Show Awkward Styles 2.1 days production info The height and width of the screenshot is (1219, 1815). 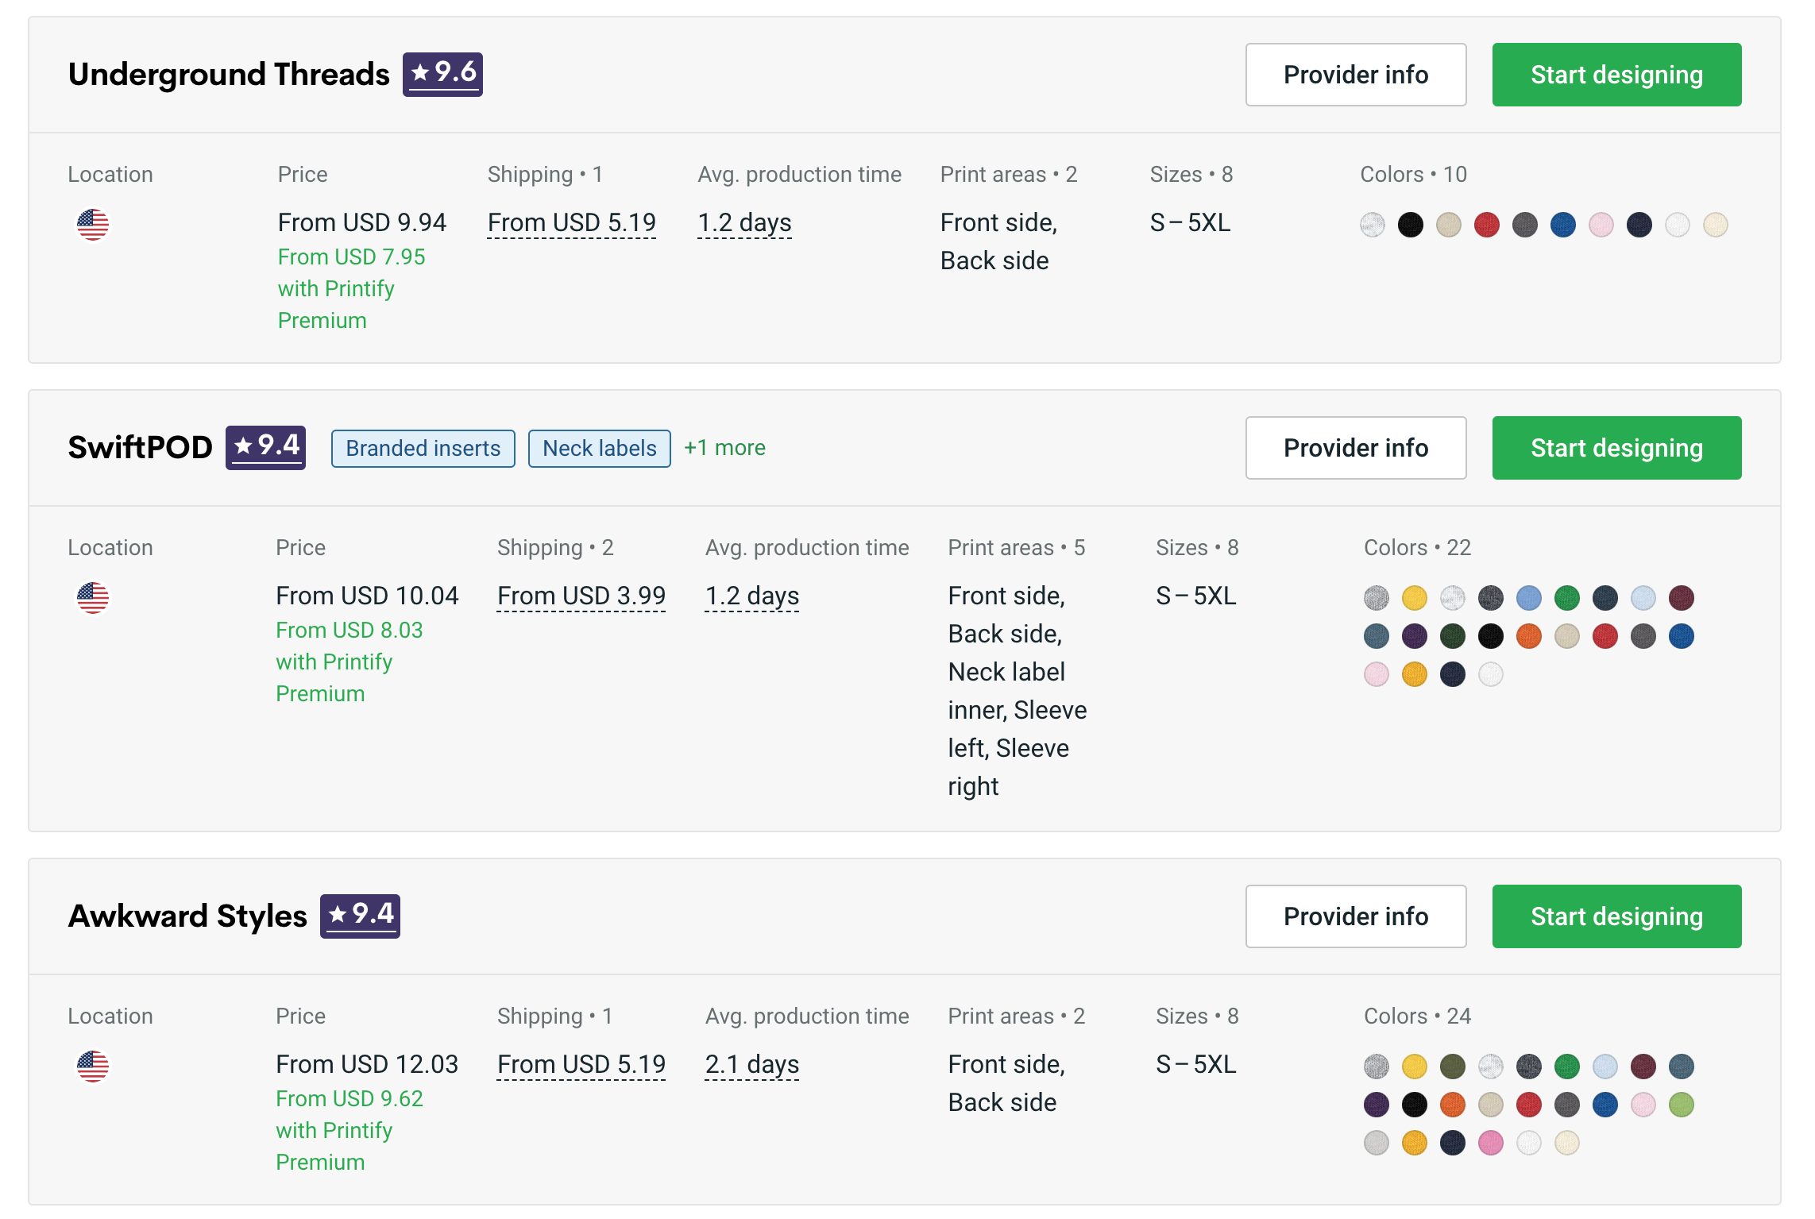tap(751, 1064)
